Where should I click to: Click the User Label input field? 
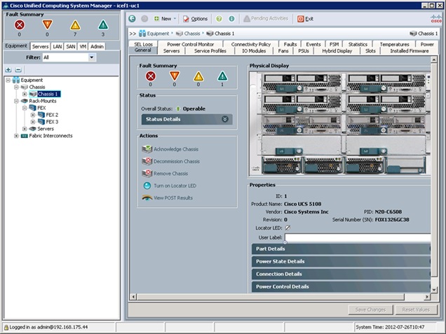pyautogui.click(x=358, y=237)
